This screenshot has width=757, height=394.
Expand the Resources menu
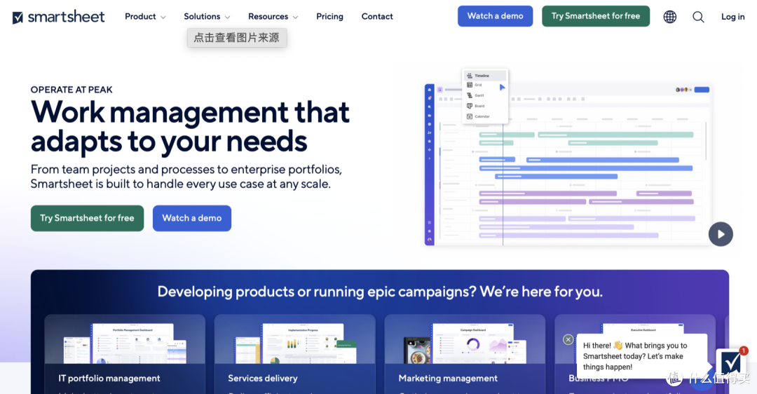click(x=273, y=16)
